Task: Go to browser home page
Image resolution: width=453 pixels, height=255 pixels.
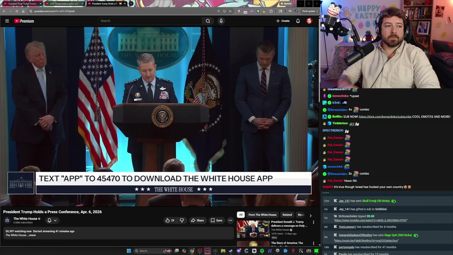Action: (23, 11)
